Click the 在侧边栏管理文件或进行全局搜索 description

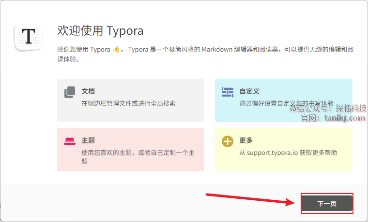pyautogui.click(x=128, y=103)
